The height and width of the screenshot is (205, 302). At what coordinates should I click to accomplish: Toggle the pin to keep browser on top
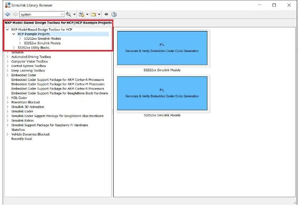(106, 14)
